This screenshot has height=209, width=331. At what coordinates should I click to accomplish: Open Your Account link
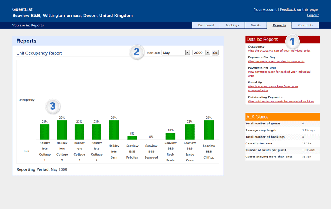(265, 9)
